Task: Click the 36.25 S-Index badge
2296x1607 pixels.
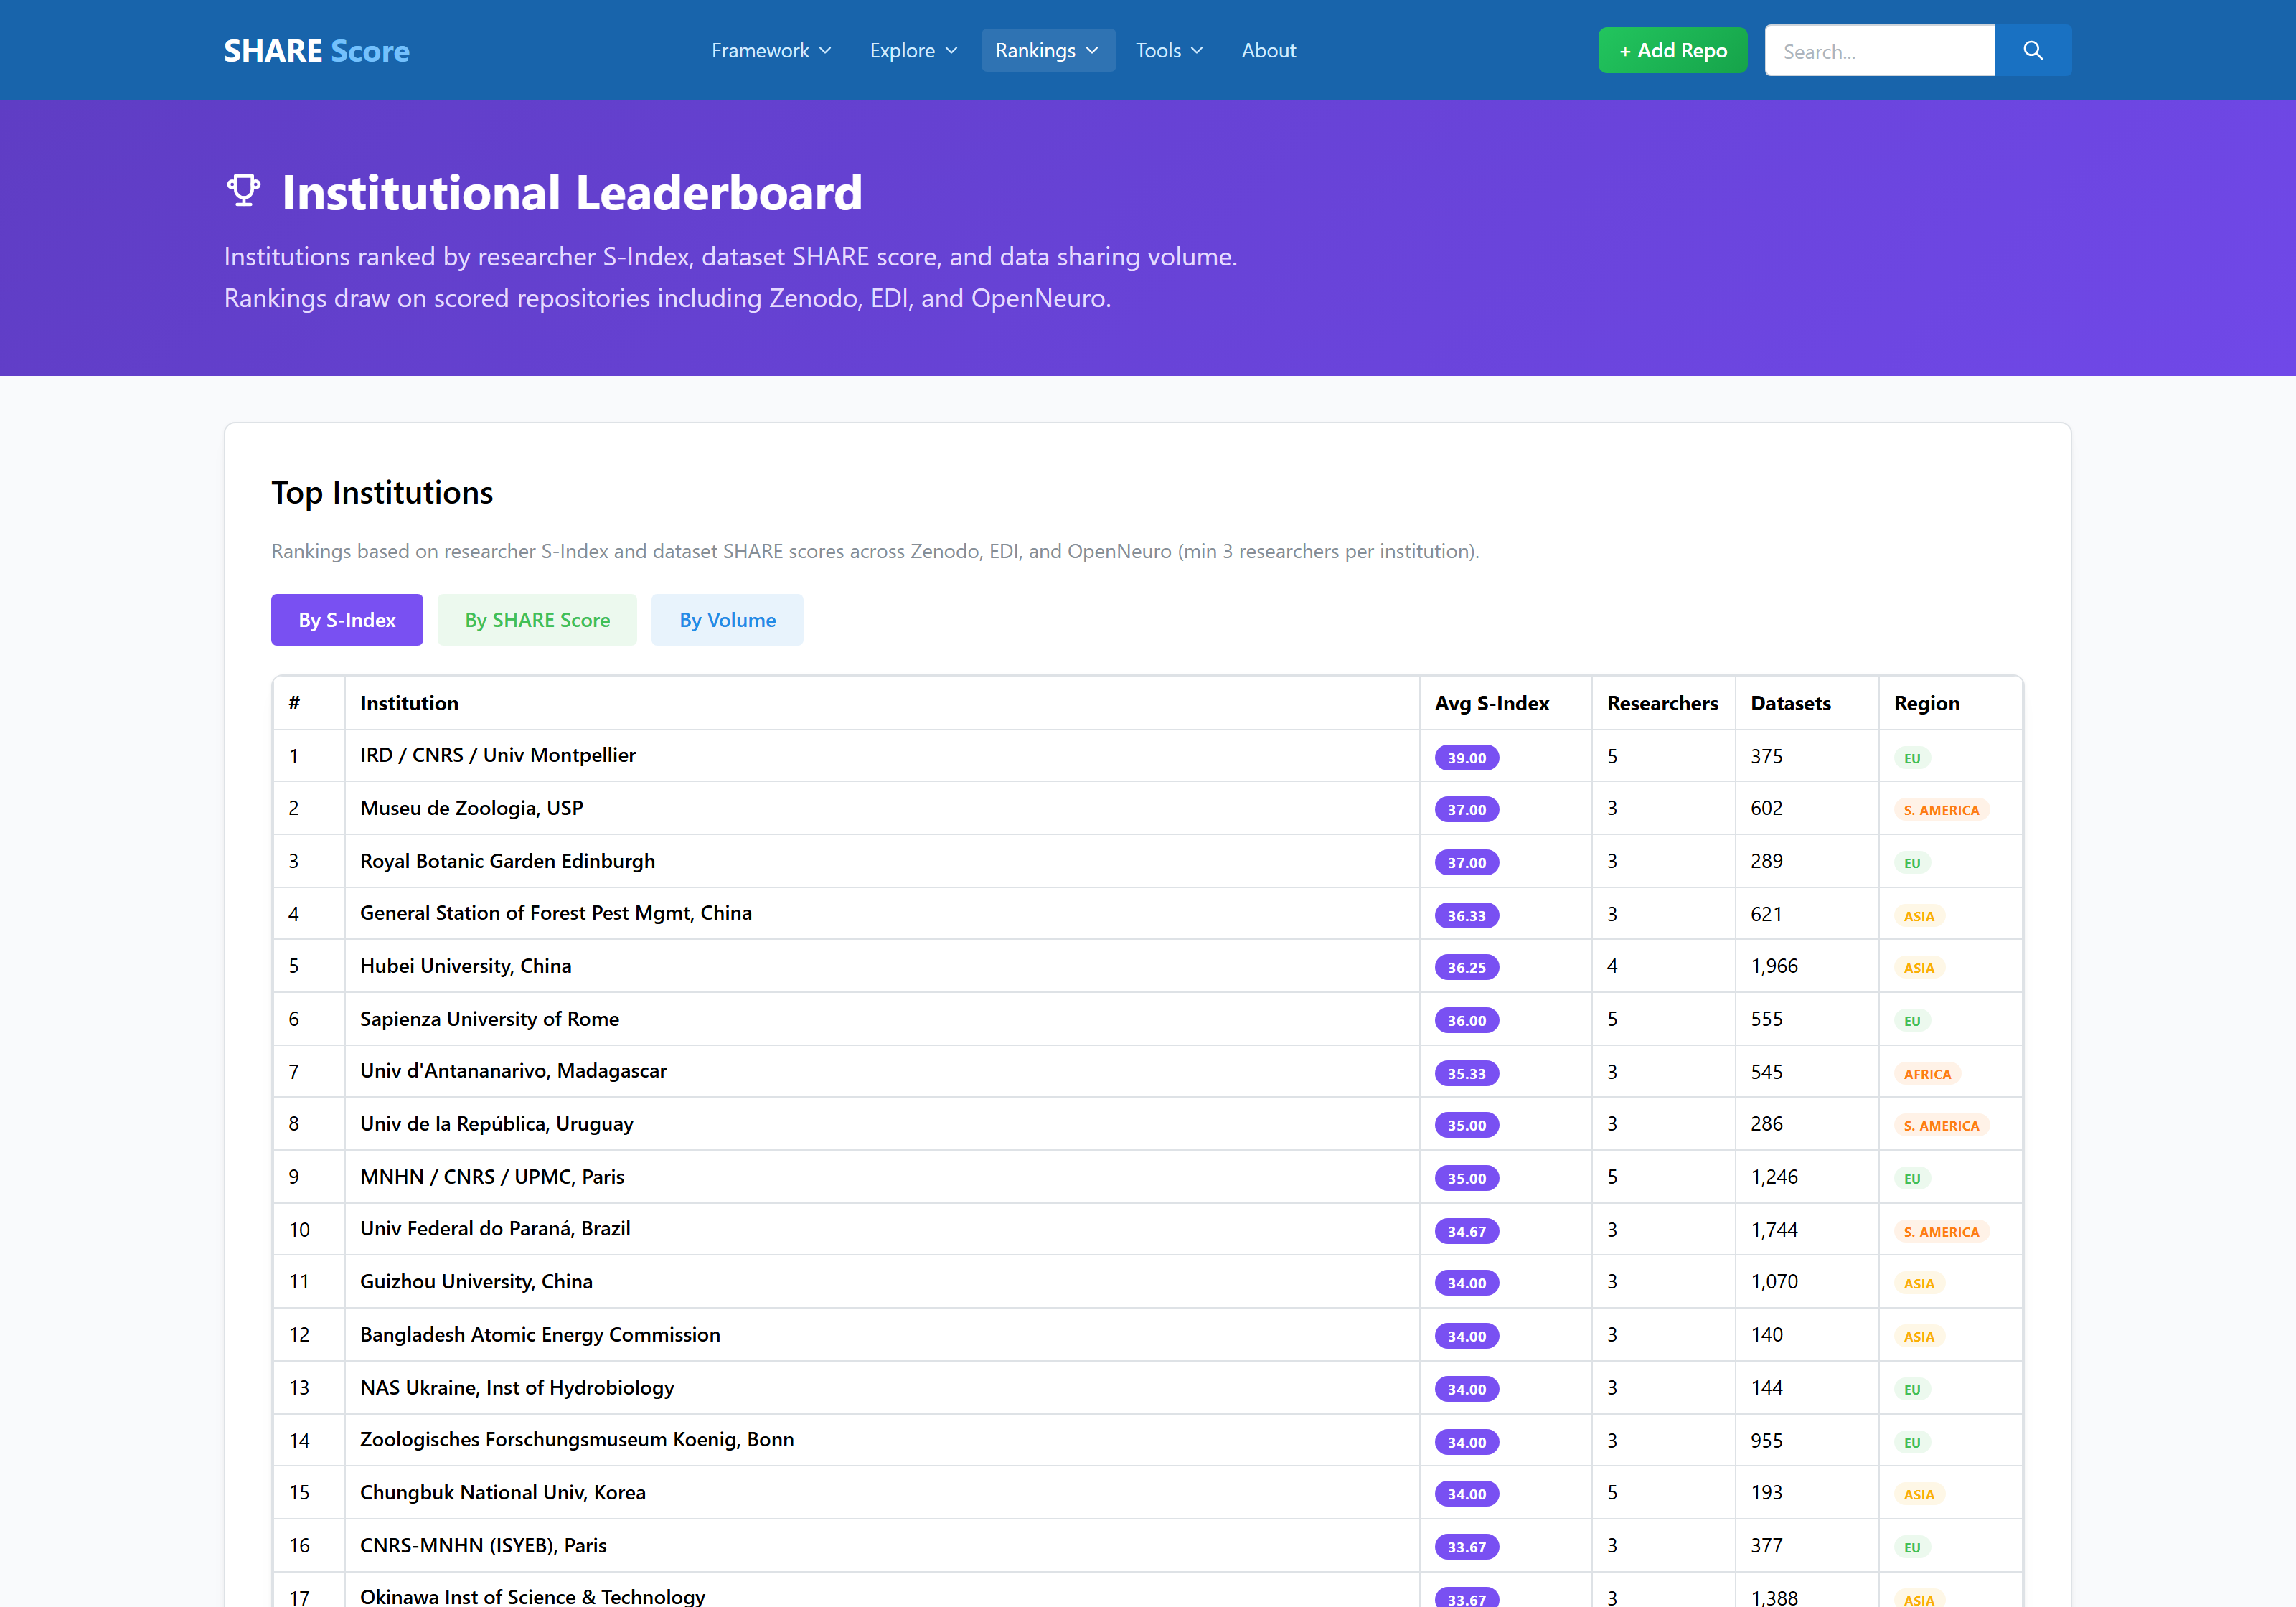Action: coord(1466,967)
